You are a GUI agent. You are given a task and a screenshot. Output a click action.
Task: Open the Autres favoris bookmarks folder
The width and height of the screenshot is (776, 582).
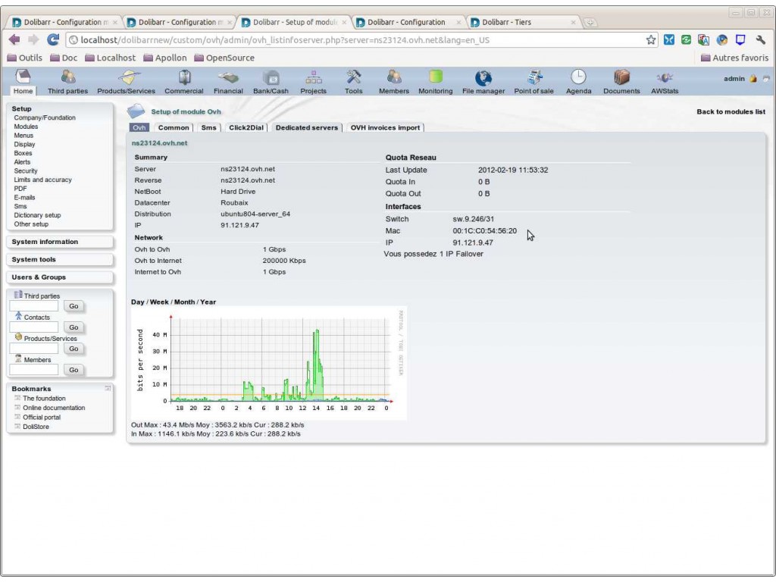[734, 58]
